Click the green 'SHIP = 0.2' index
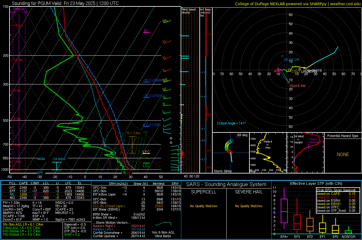The height and width of the screenshot is (240, 362). [72, 234]
